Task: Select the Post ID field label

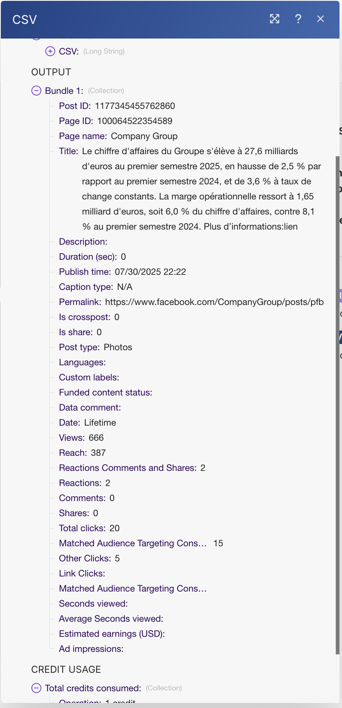Action: pos(74,106)
